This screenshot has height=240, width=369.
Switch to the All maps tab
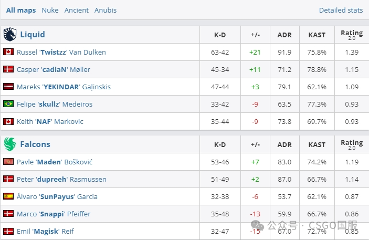point(21,10)
